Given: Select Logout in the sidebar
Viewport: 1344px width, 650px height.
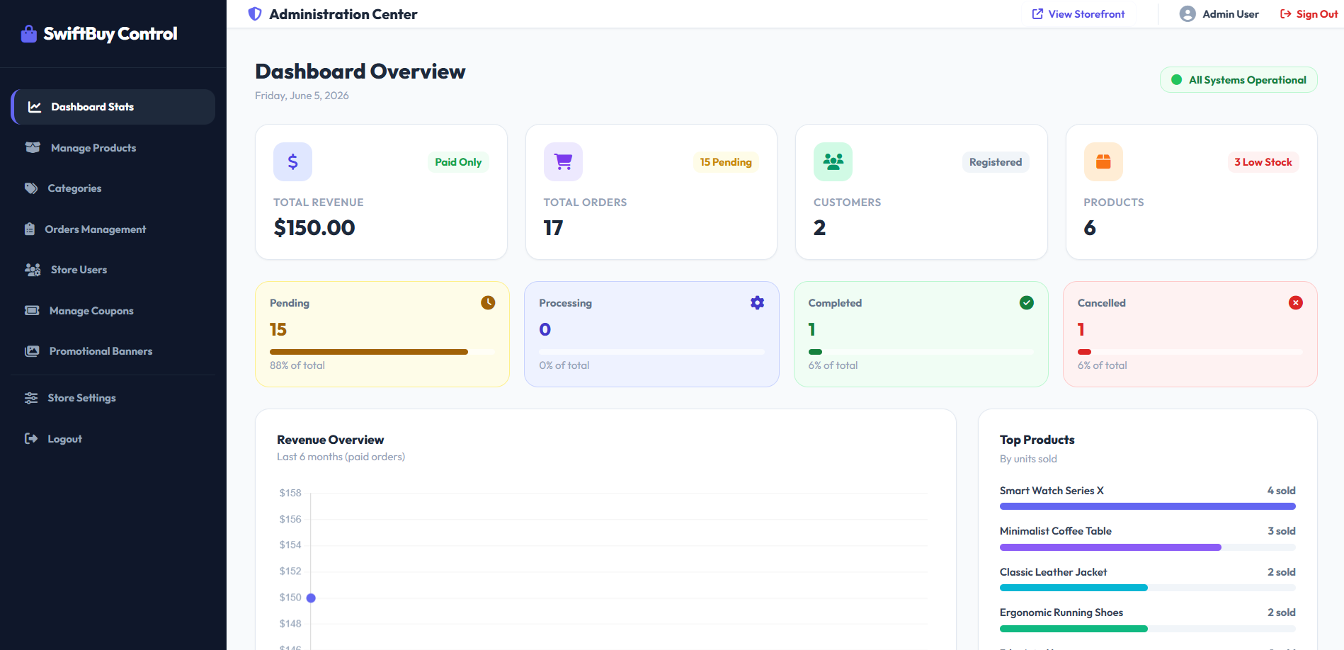Looking at the screenshot, I should click(113, 439).
